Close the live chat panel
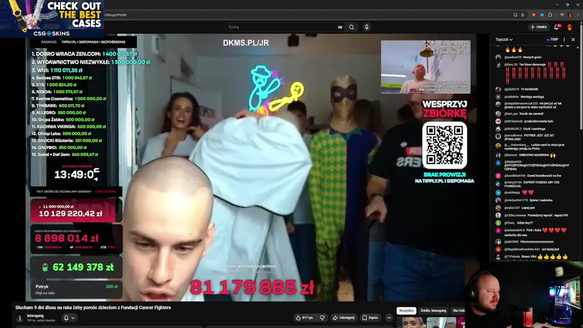The image size is (583, 328). coord(573,40)
